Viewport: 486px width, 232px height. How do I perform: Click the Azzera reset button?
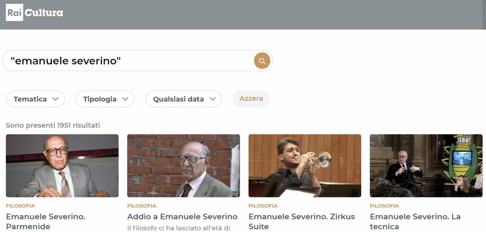(252, 98)
